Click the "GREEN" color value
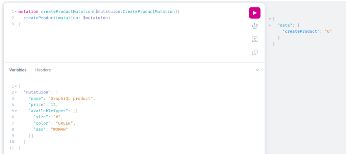346x154 pixels. 65,123
